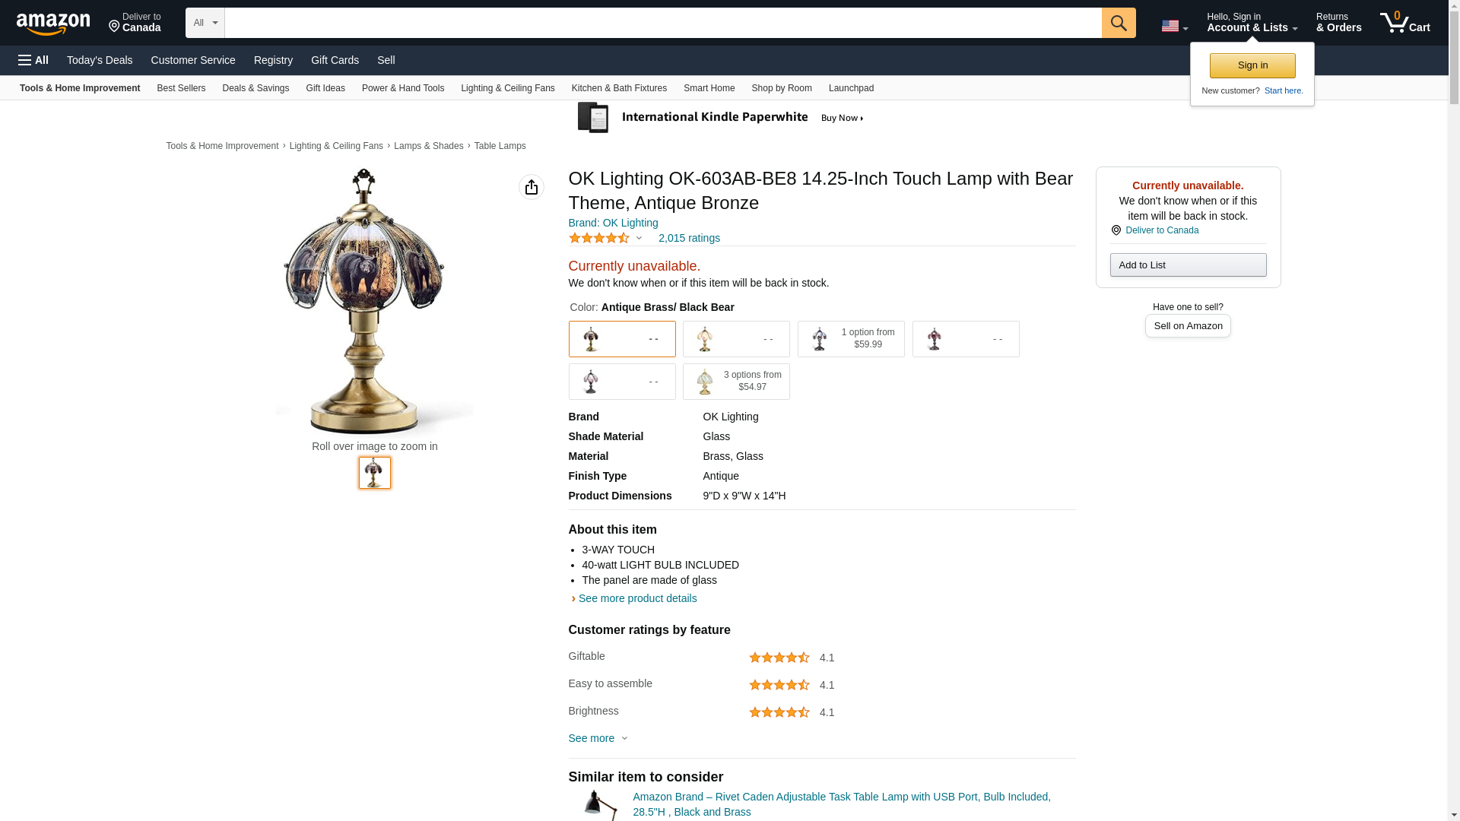Select the Antique Brass/Black Bear color swatch
The width and height of the screenshot is (1460, 821).
[621, 339]
